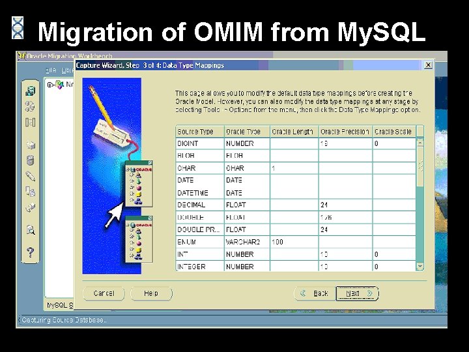
Task: Click the table scrollbar down arrow
Action: point(420,266)
